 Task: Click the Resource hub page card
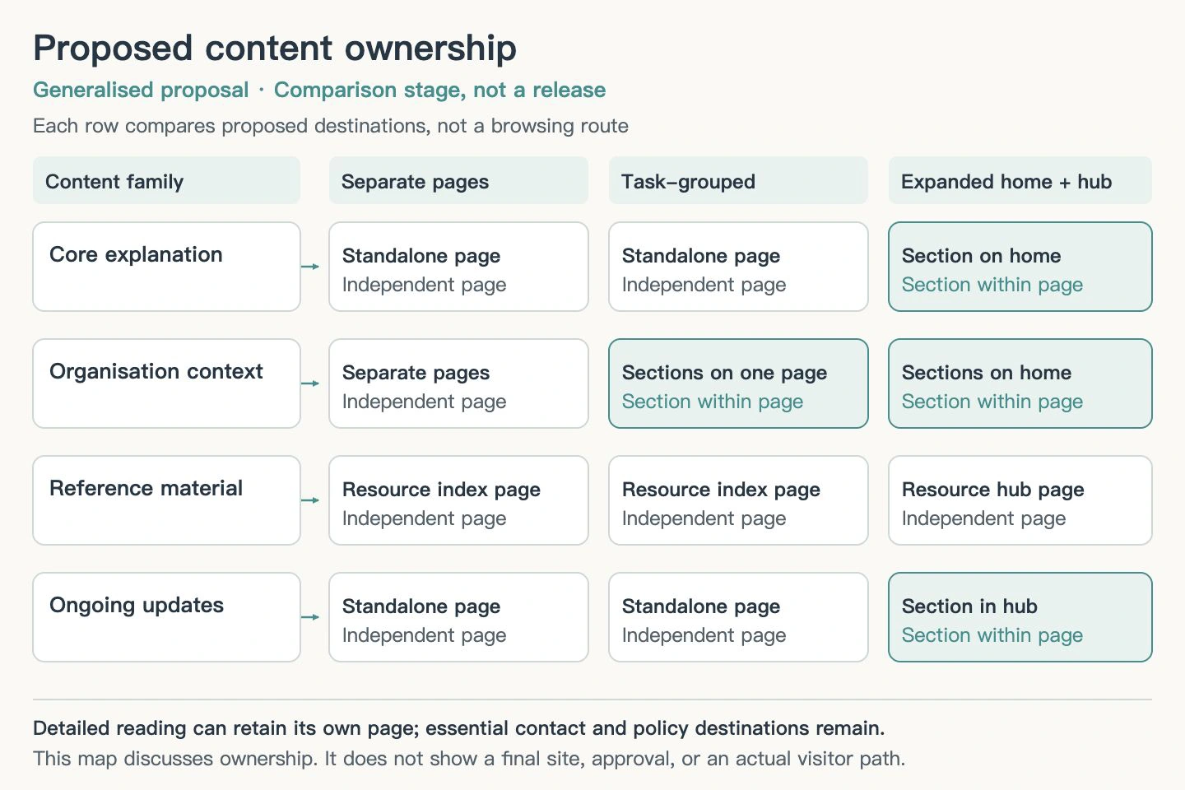pos(1020,500)
